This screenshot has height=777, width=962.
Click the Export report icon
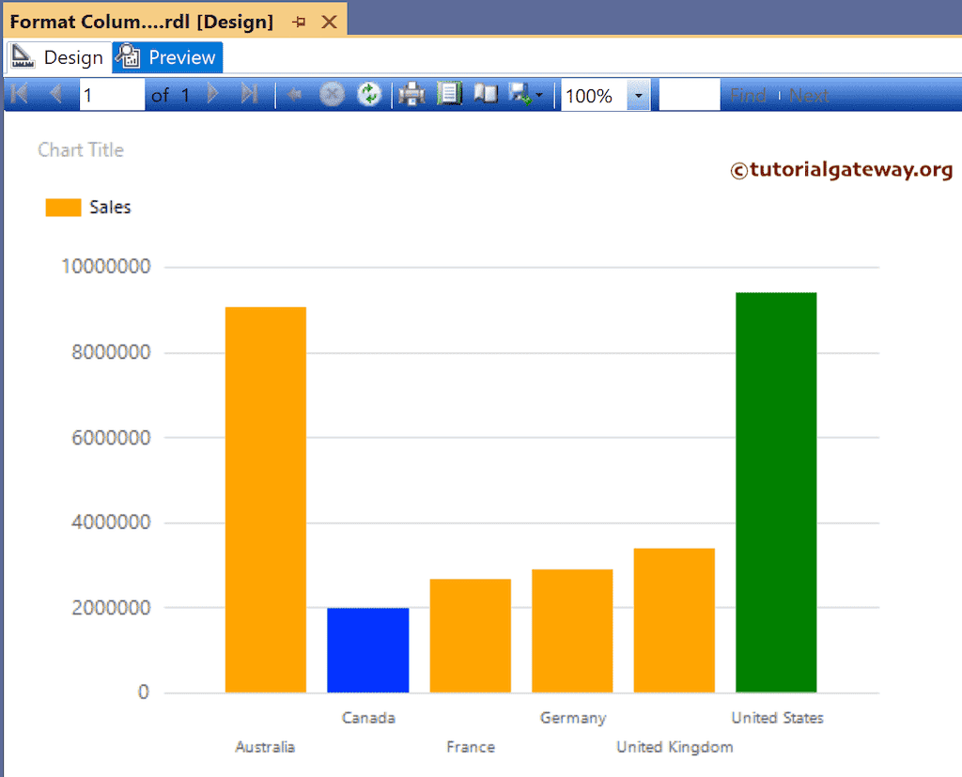[520, 94]
